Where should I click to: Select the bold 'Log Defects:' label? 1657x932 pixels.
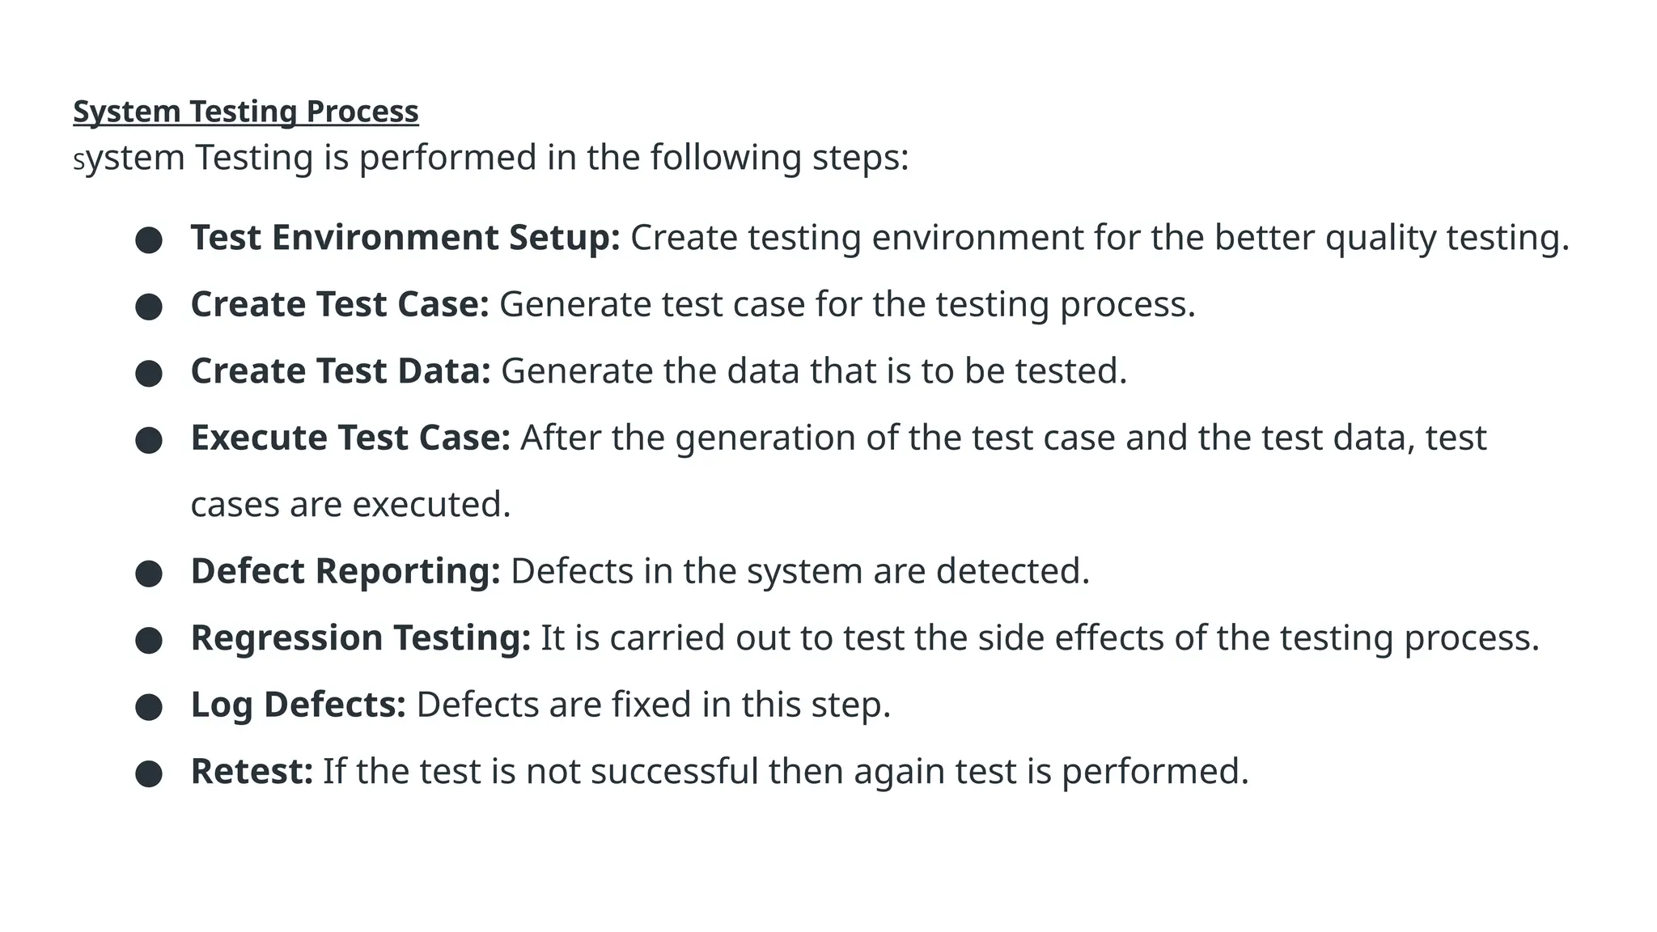[x=298, y=705]
